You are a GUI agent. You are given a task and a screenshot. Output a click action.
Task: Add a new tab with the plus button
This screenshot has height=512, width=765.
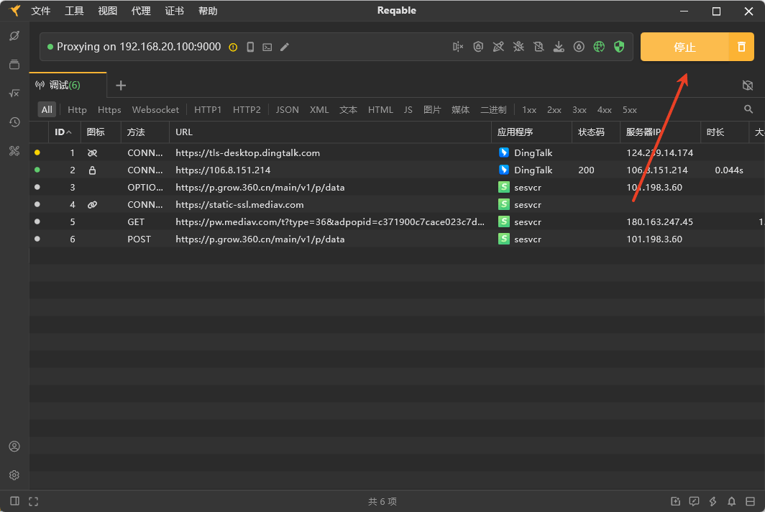[121, 86]
